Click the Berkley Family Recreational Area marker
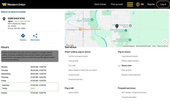The width and height of the screenshot is (170, 106). point(130,40)
